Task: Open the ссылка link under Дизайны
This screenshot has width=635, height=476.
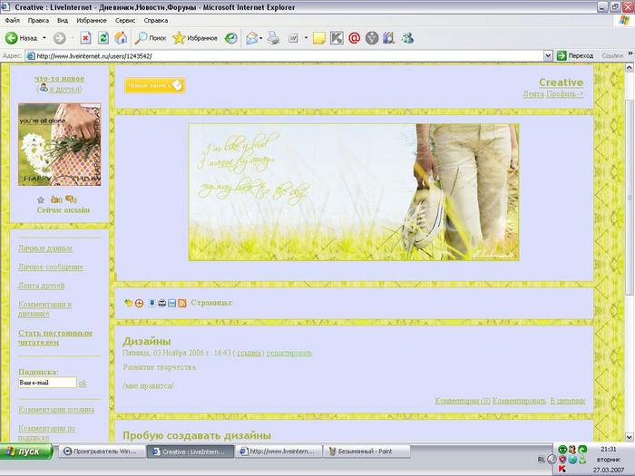Action: click(x=249, y=353)
